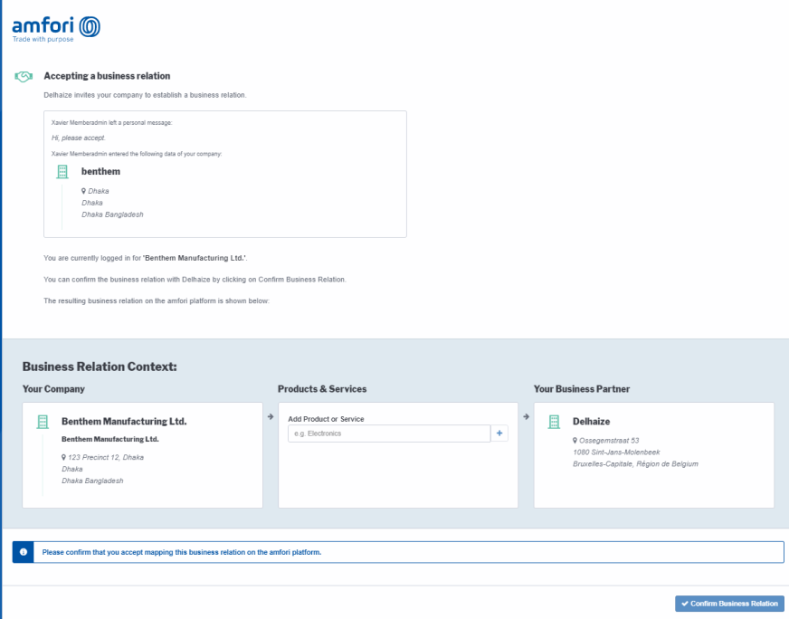This screenshot has height=619, width=789.
Task: Click the handshake icon beside the page heading
Action: [x=24, y=76]
